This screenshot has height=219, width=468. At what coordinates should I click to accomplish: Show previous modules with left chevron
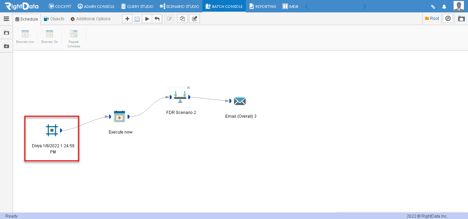[307, 6]
